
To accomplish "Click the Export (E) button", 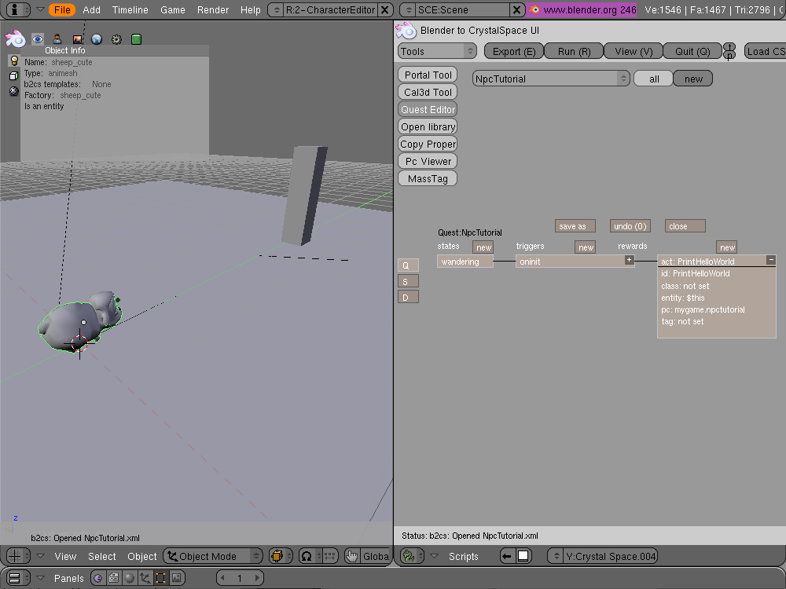I will click(x=513, y=51).
